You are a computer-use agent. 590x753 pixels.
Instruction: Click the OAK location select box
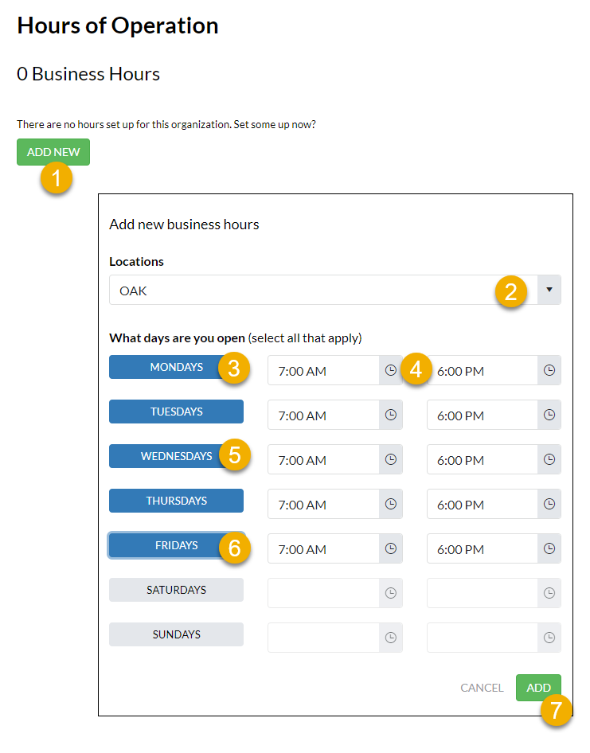pos(303,291)
